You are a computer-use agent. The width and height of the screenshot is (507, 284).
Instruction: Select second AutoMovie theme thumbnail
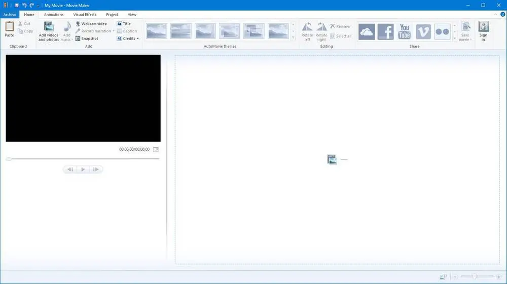point(181,31)
